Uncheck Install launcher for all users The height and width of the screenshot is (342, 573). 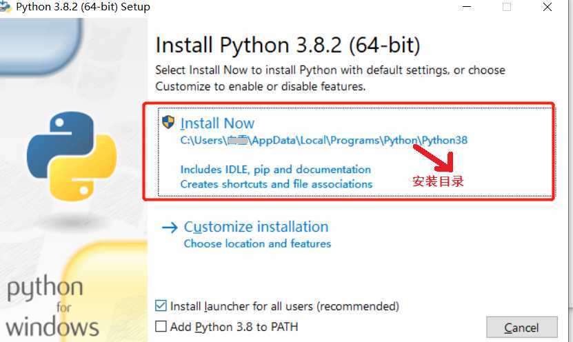click(161, 306)
